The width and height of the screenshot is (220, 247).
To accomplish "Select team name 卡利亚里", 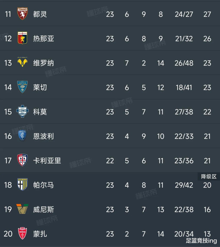I will pos(47,161).
